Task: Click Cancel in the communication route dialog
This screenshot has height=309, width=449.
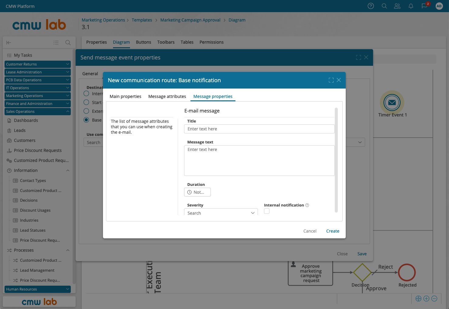Action: tap(310, 231)
